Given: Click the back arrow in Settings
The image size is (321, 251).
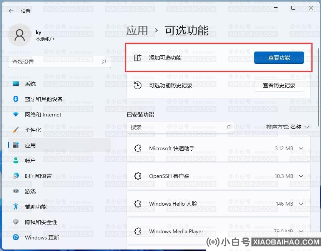Looking at the screenshot, I should point(11,11).
